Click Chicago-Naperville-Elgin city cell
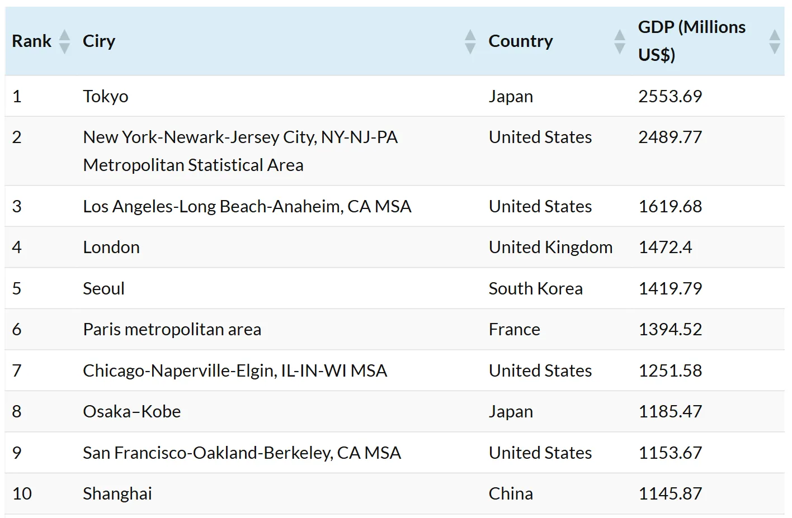Image resolution: width=792 pixels, height=518 pixels. tap(235, 370)
